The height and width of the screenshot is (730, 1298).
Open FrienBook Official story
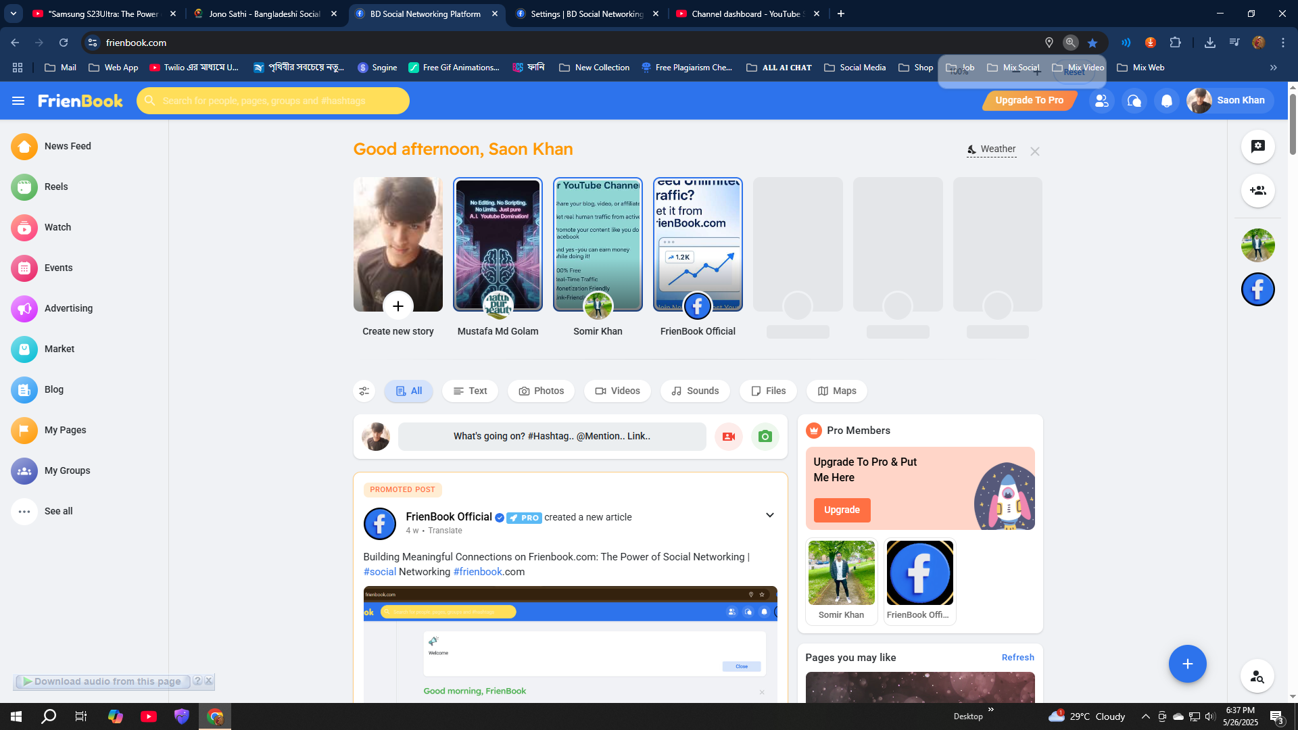(698, 245)
